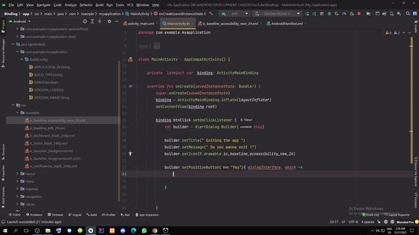Click the caret position 33:17 in status bar
Image resolution: width=419 pixels, height=235 pixels.
point(334,222)
